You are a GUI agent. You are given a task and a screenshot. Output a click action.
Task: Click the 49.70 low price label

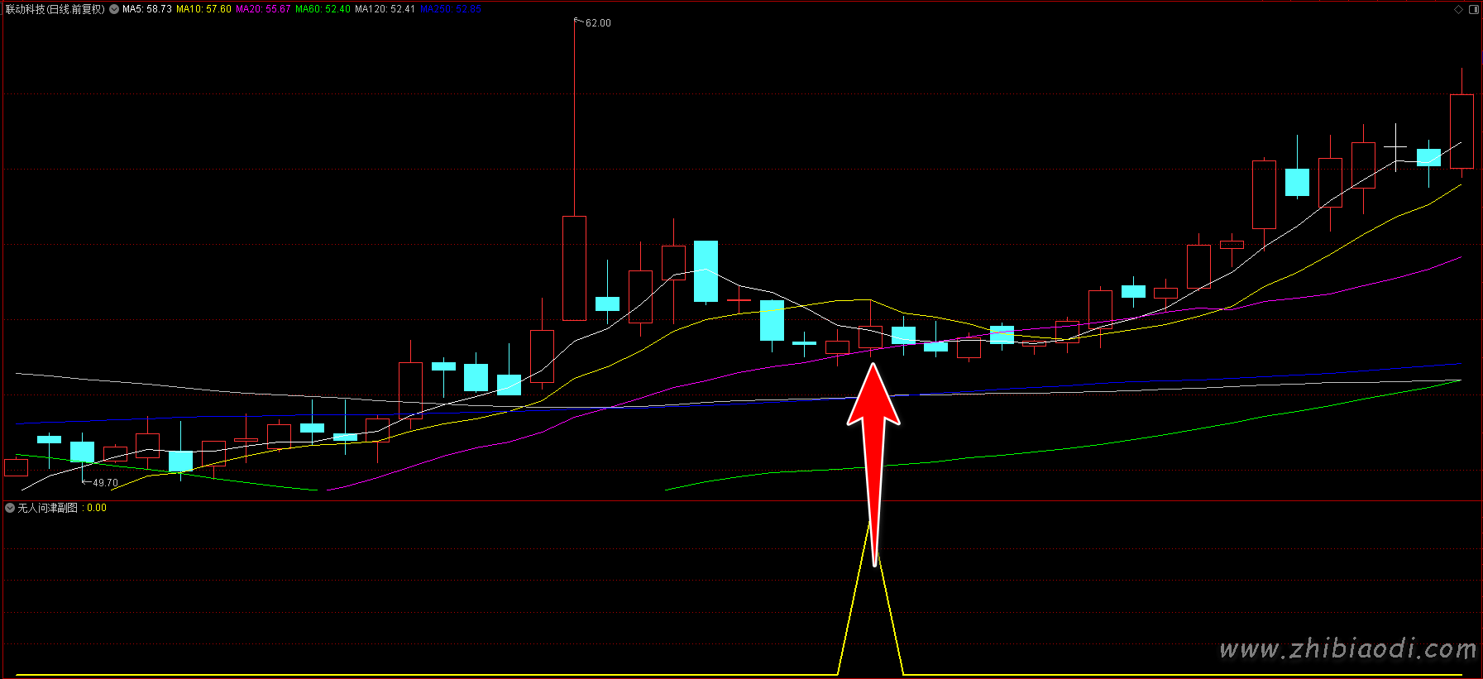tap(105, 483)
